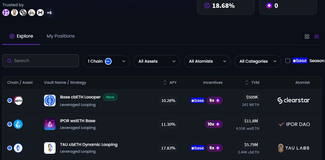Click Base chain icon in IPOR wstETH row

point(9,124)
